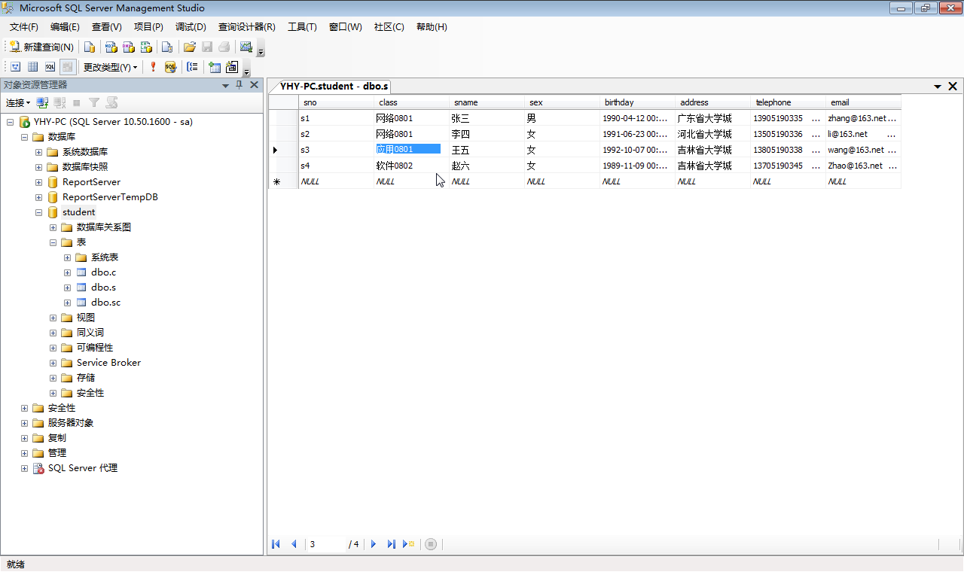964x572 pixels.
Task: Click the Analysis Services MDX Query icon
Action: click(111, 47)
